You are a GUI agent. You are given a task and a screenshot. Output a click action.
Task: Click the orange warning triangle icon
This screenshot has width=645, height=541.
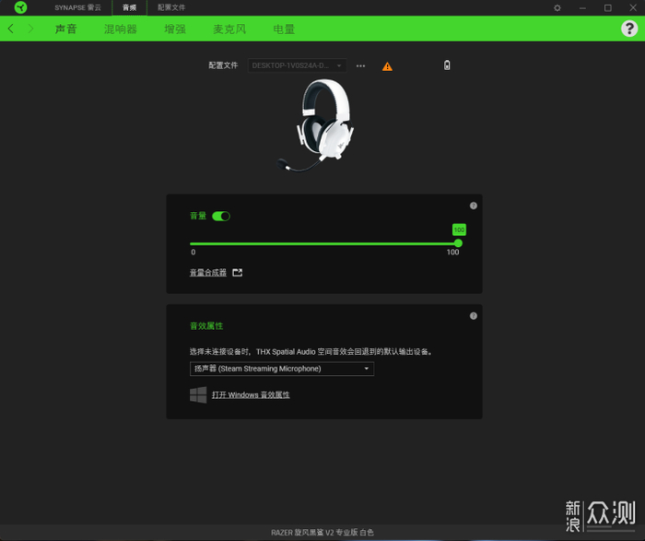click(387, 66)
